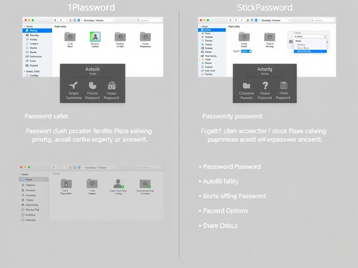
Task: Click 'Password Password' bullet text
Action: pyautogui.click(x=232, y=166)
